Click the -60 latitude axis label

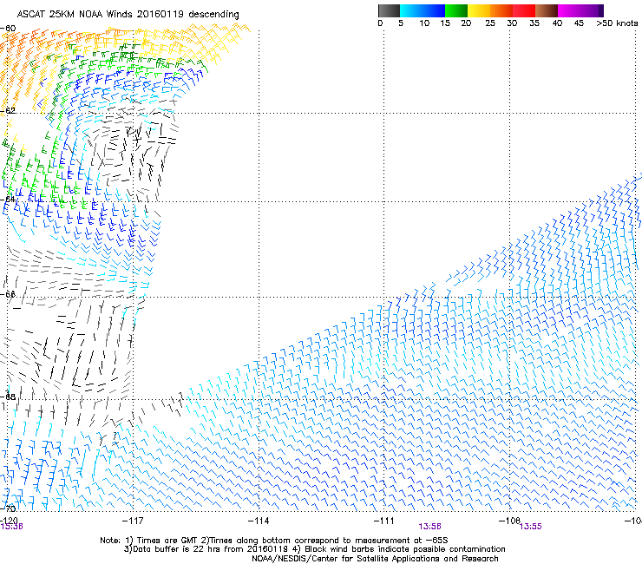(x=8, y=29)
